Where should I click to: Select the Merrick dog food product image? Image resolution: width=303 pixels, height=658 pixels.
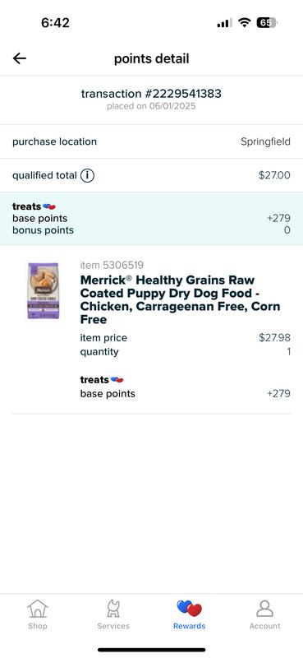tap(44, 290)
